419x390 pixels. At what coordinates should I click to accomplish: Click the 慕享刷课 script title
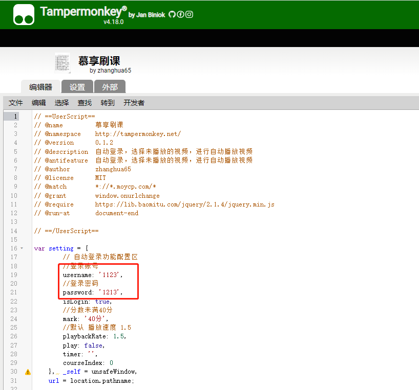pos(99,61)
